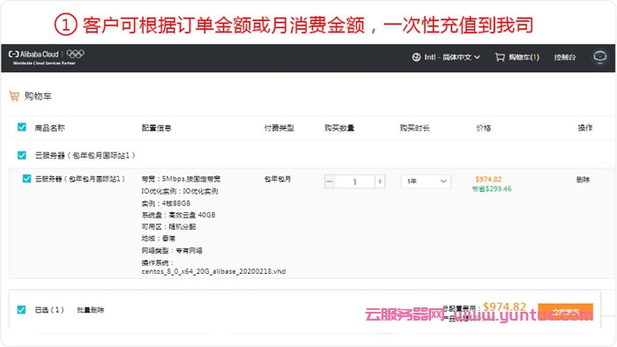The image size is (617, 347).
Task: Click the 配置信息 column header
Action: pos(156,128)
